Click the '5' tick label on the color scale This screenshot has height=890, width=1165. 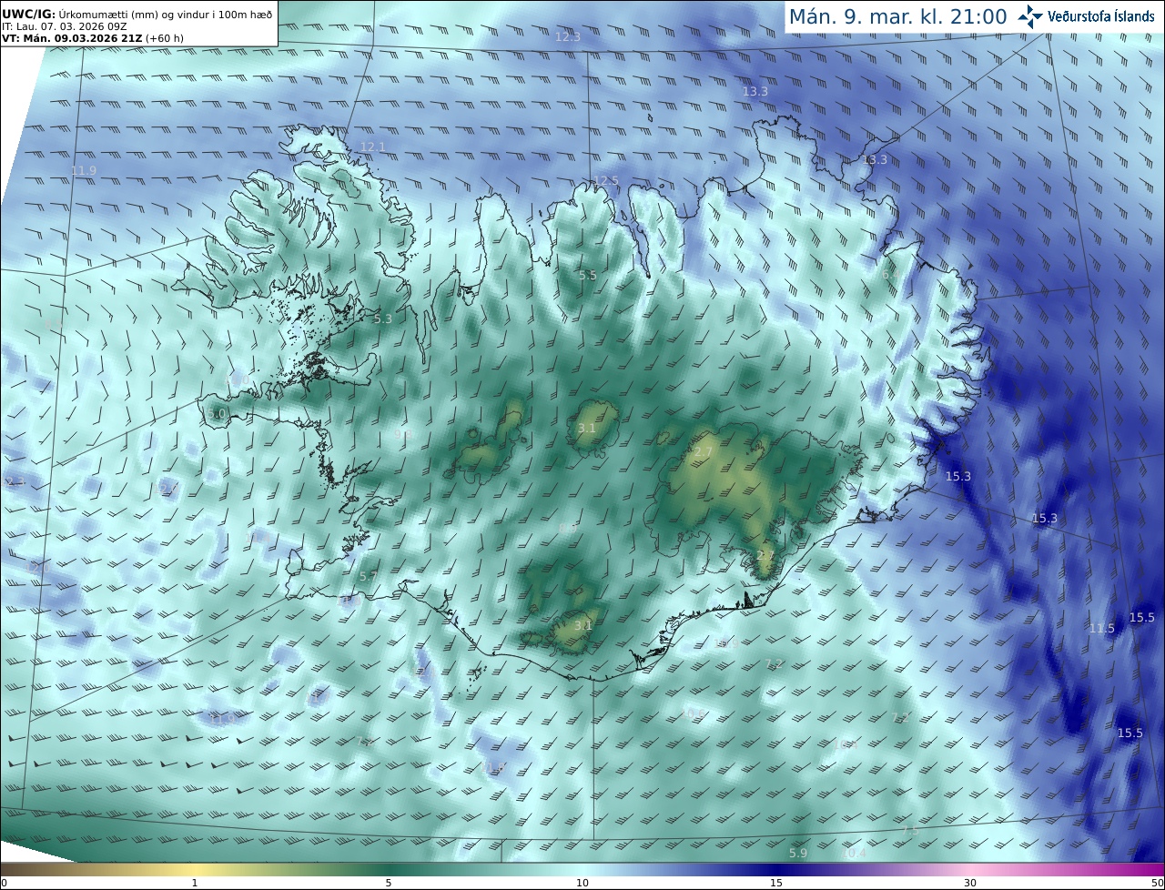point(389,883)
